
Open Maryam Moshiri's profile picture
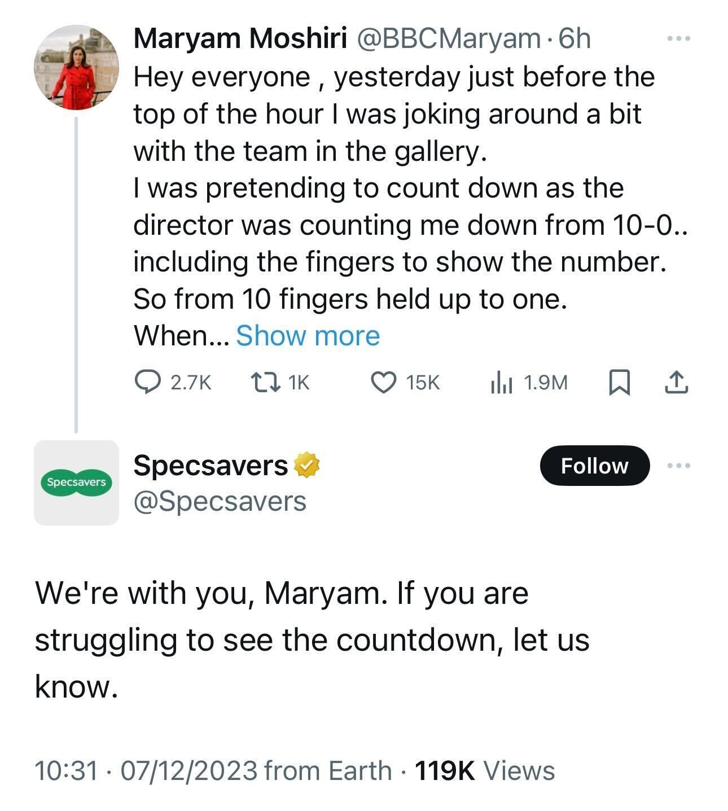point(76,67)
